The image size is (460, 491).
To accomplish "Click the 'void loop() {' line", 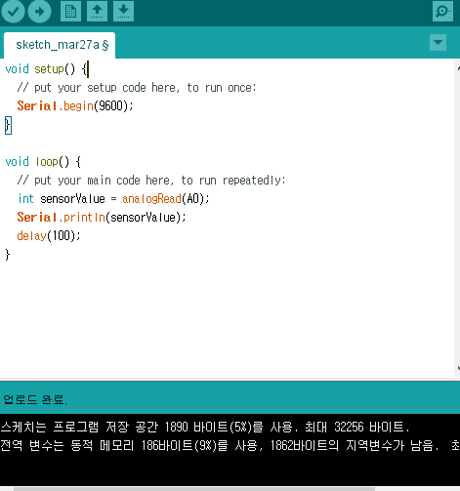I will [x=43, y=162].
